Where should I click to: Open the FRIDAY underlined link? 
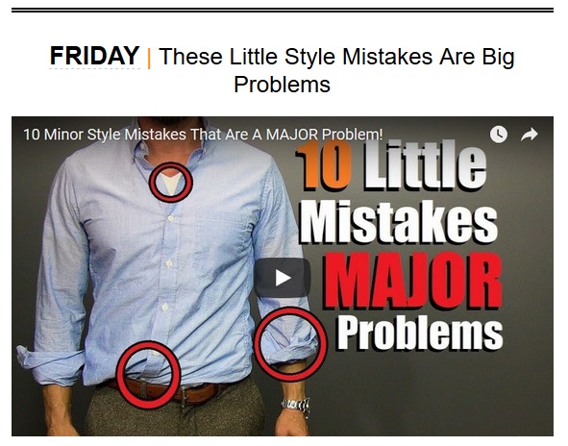click(x=94, y=56)
